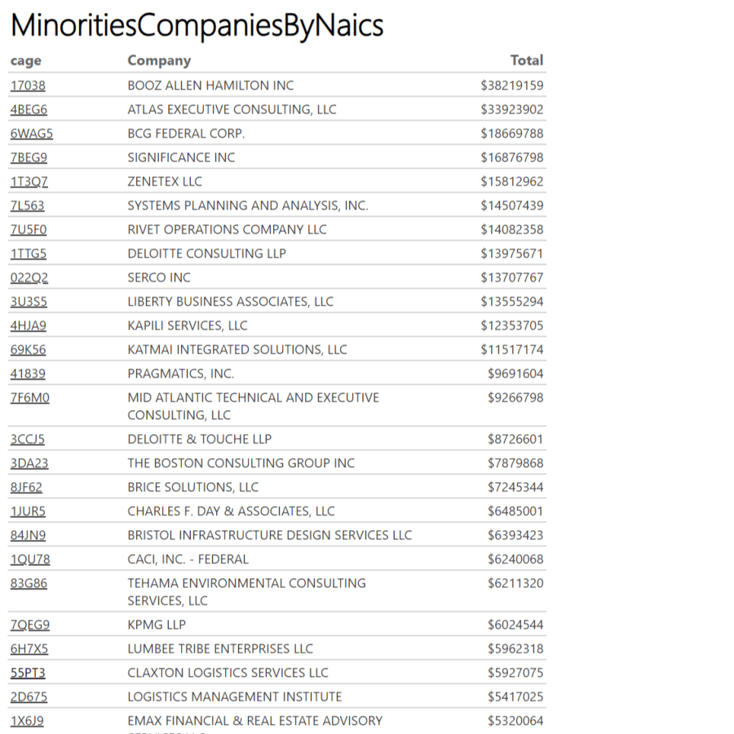Follow the 7BEG9 link
This screenshot has height=734, width=734.
tap(29, 157)
